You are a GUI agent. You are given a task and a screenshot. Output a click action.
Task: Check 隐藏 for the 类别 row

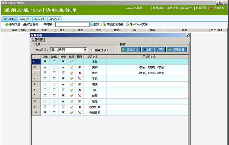pyautogui.click(x=54, y=67)
